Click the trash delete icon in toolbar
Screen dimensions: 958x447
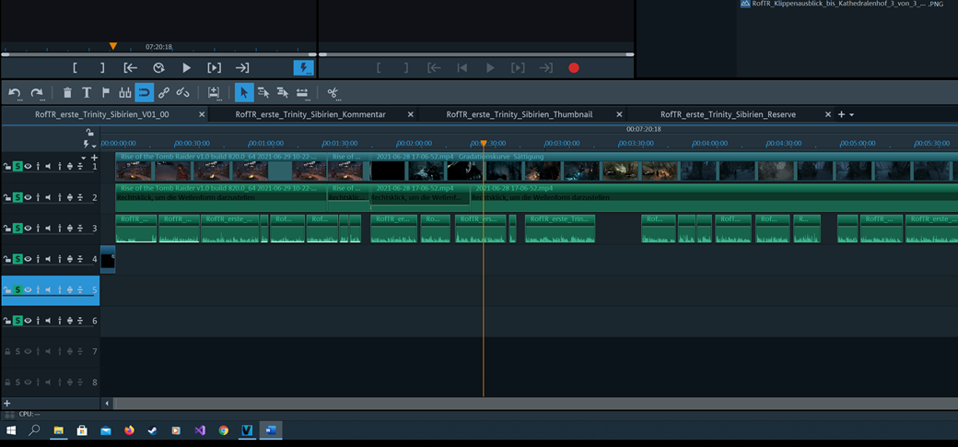point(67,93)
